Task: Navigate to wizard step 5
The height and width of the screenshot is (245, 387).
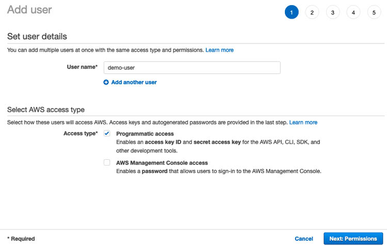Action: click(374, 12)
